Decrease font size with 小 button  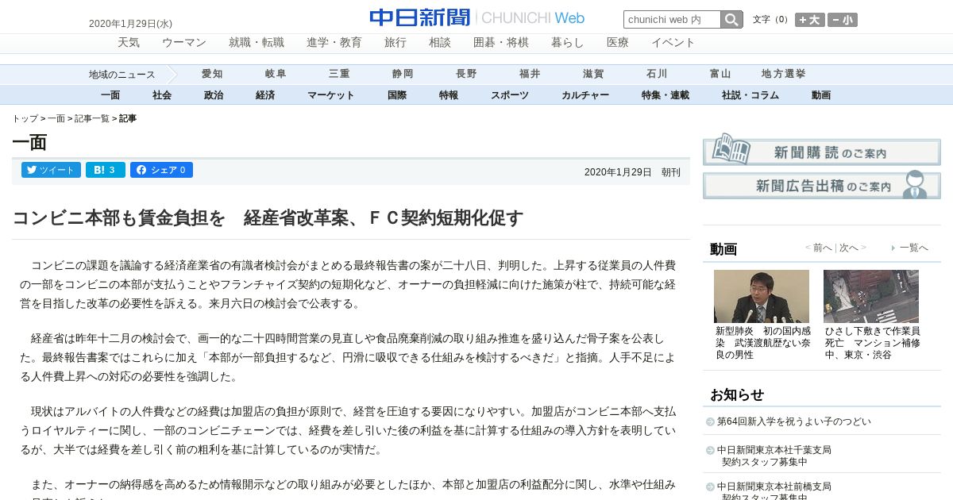pos(843,20)
